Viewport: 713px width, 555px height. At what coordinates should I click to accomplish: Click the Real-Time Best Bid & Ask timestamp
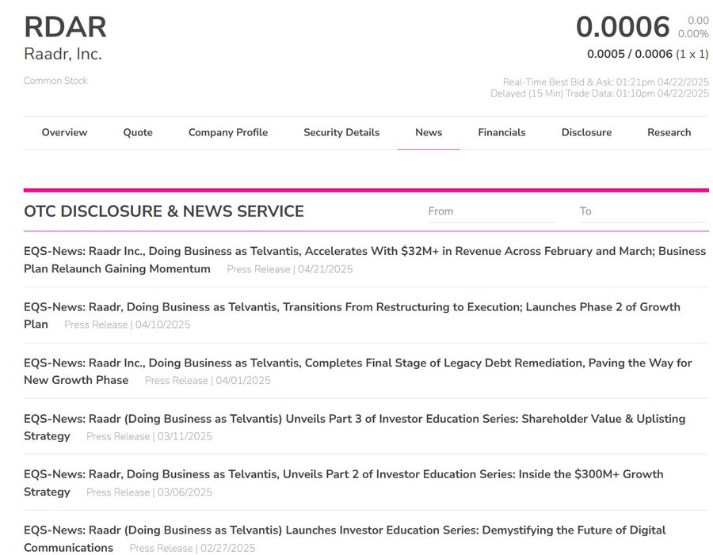point(606,82)
